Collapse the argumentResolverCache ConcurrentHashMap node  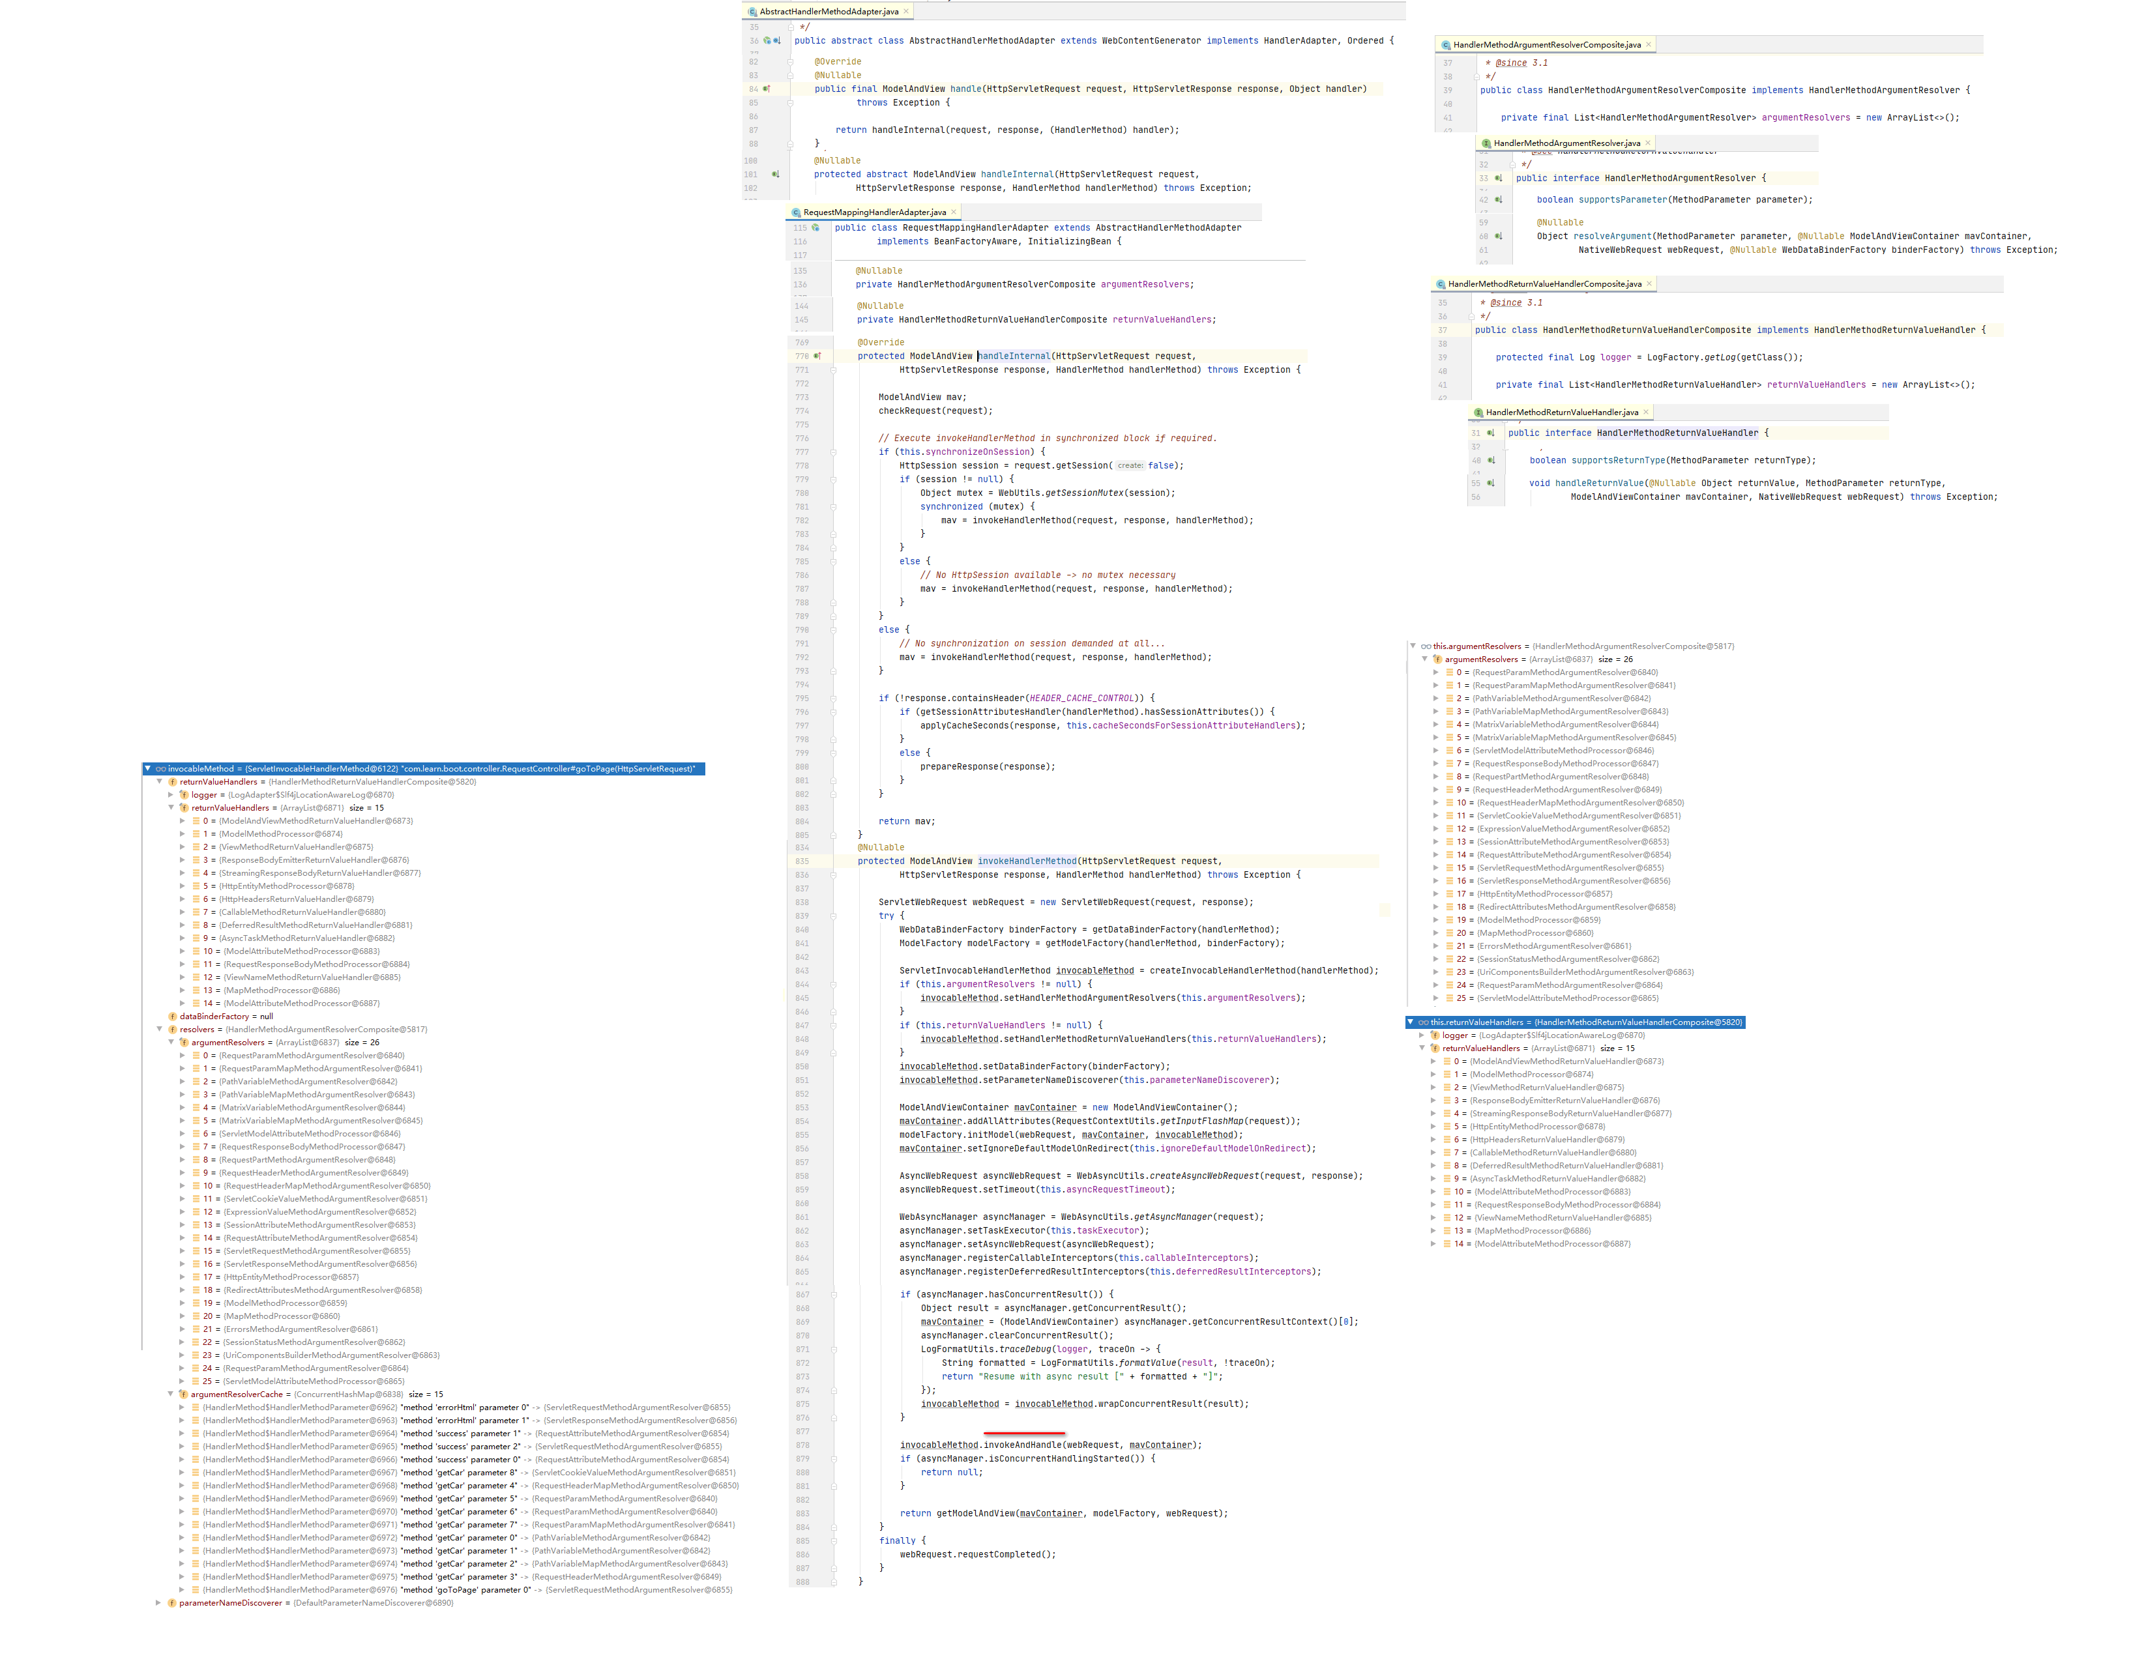pyautogui.click(x=171, y=1394)
